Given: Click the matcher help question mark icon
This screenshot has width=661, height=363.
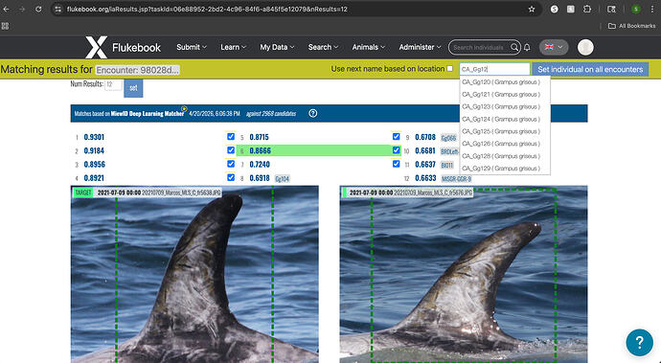Looking at the screenshot, I should click(x=313, y=113).
